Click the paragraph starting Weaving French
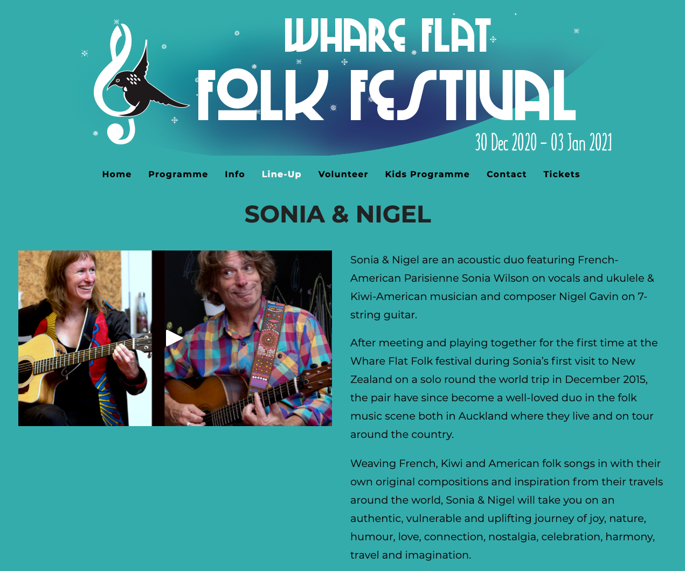685x571 pixels. click(x=507, y=509)
